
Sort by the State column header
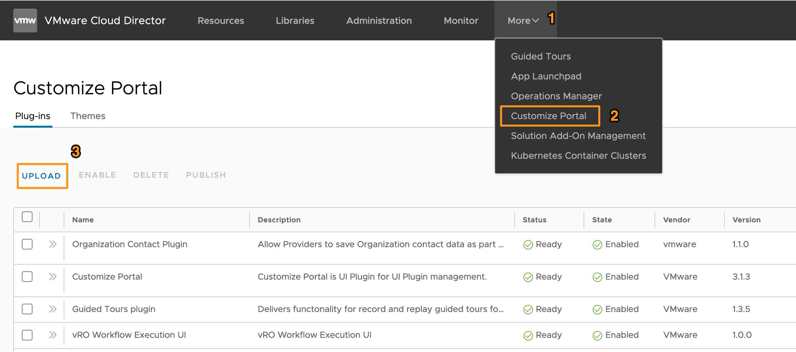click(x=602, y=220)
